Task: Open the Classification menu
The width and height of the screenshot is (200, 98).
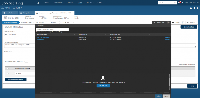Action: pos(59,3)
